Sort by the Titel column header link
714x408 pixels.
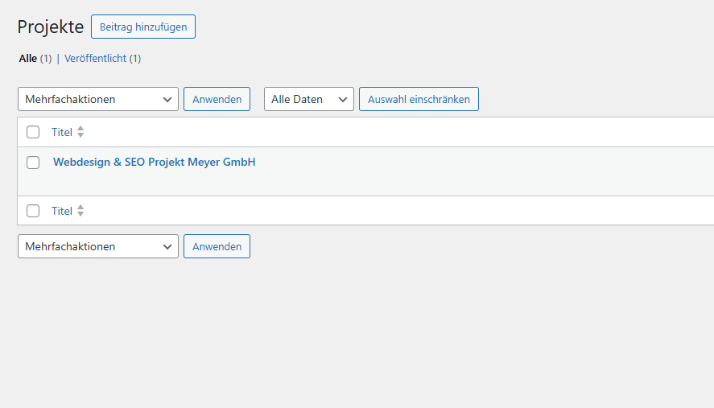click(62, 132)
